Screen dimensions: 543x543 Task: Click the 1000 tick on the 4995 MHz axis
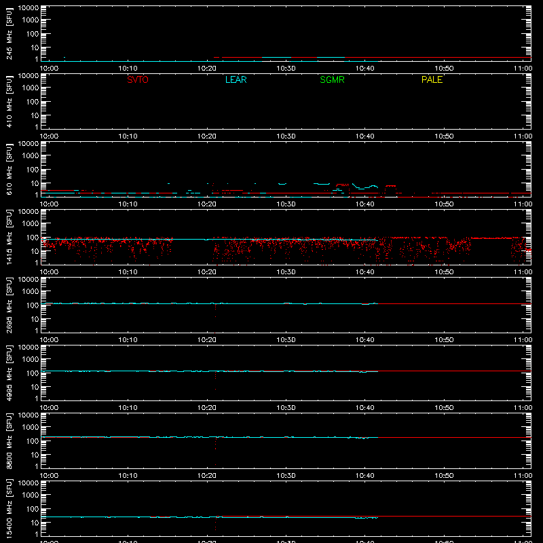click(x=31, y=360)
